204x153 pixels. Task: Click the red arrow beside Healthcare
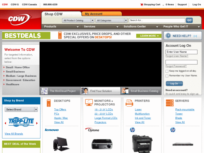tap(4, 85)
